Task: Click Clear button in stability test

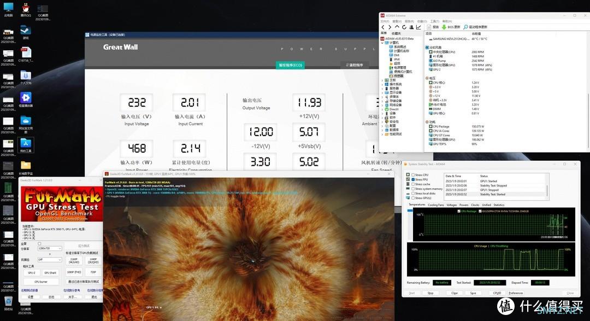Action: (455, 293)
